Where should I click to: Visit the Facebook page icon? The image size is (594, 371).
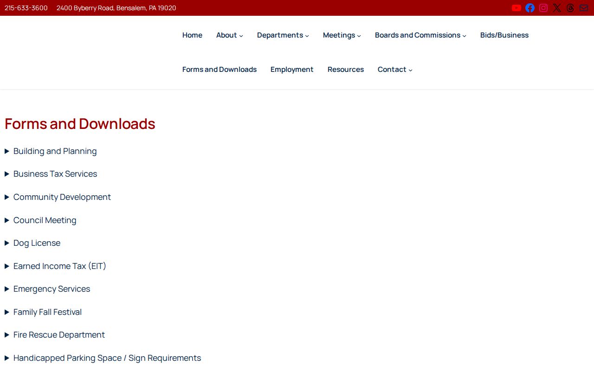[x=530, y=8]
